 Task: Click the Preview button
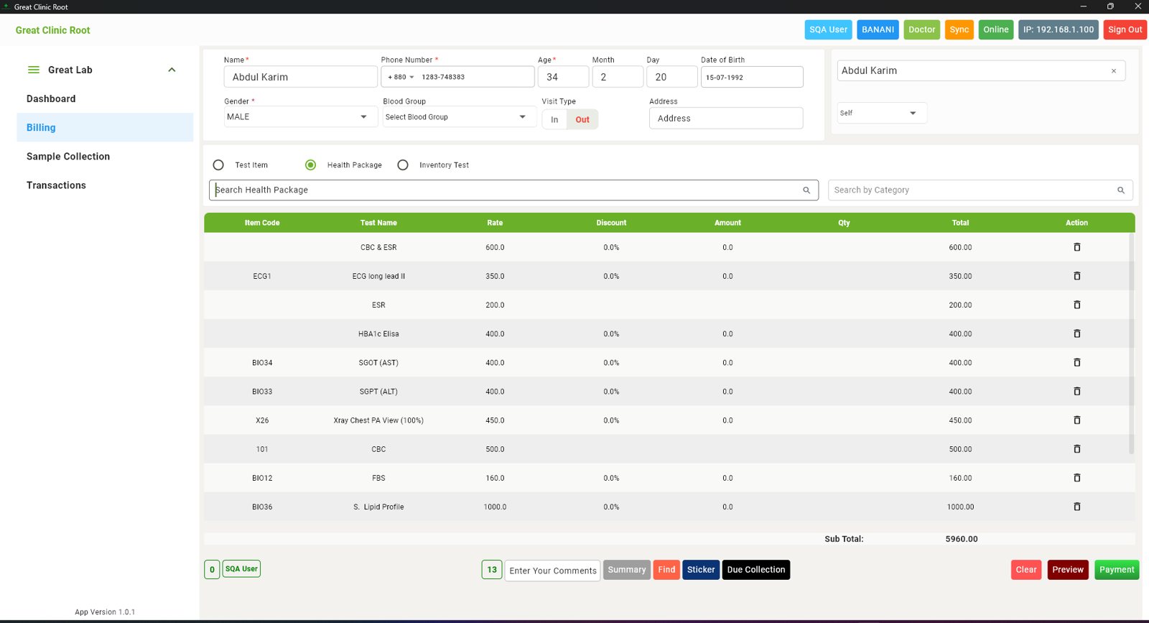(1068, 570)
